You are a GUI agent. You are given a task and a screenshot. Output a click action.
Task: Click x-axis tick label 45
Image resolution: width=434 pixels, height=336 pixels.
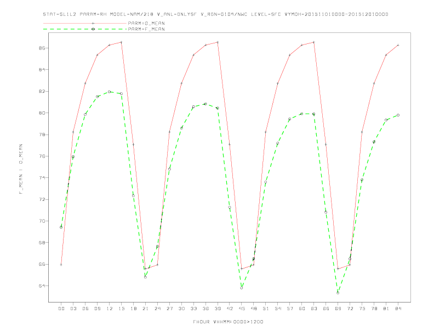pos(242,309)
